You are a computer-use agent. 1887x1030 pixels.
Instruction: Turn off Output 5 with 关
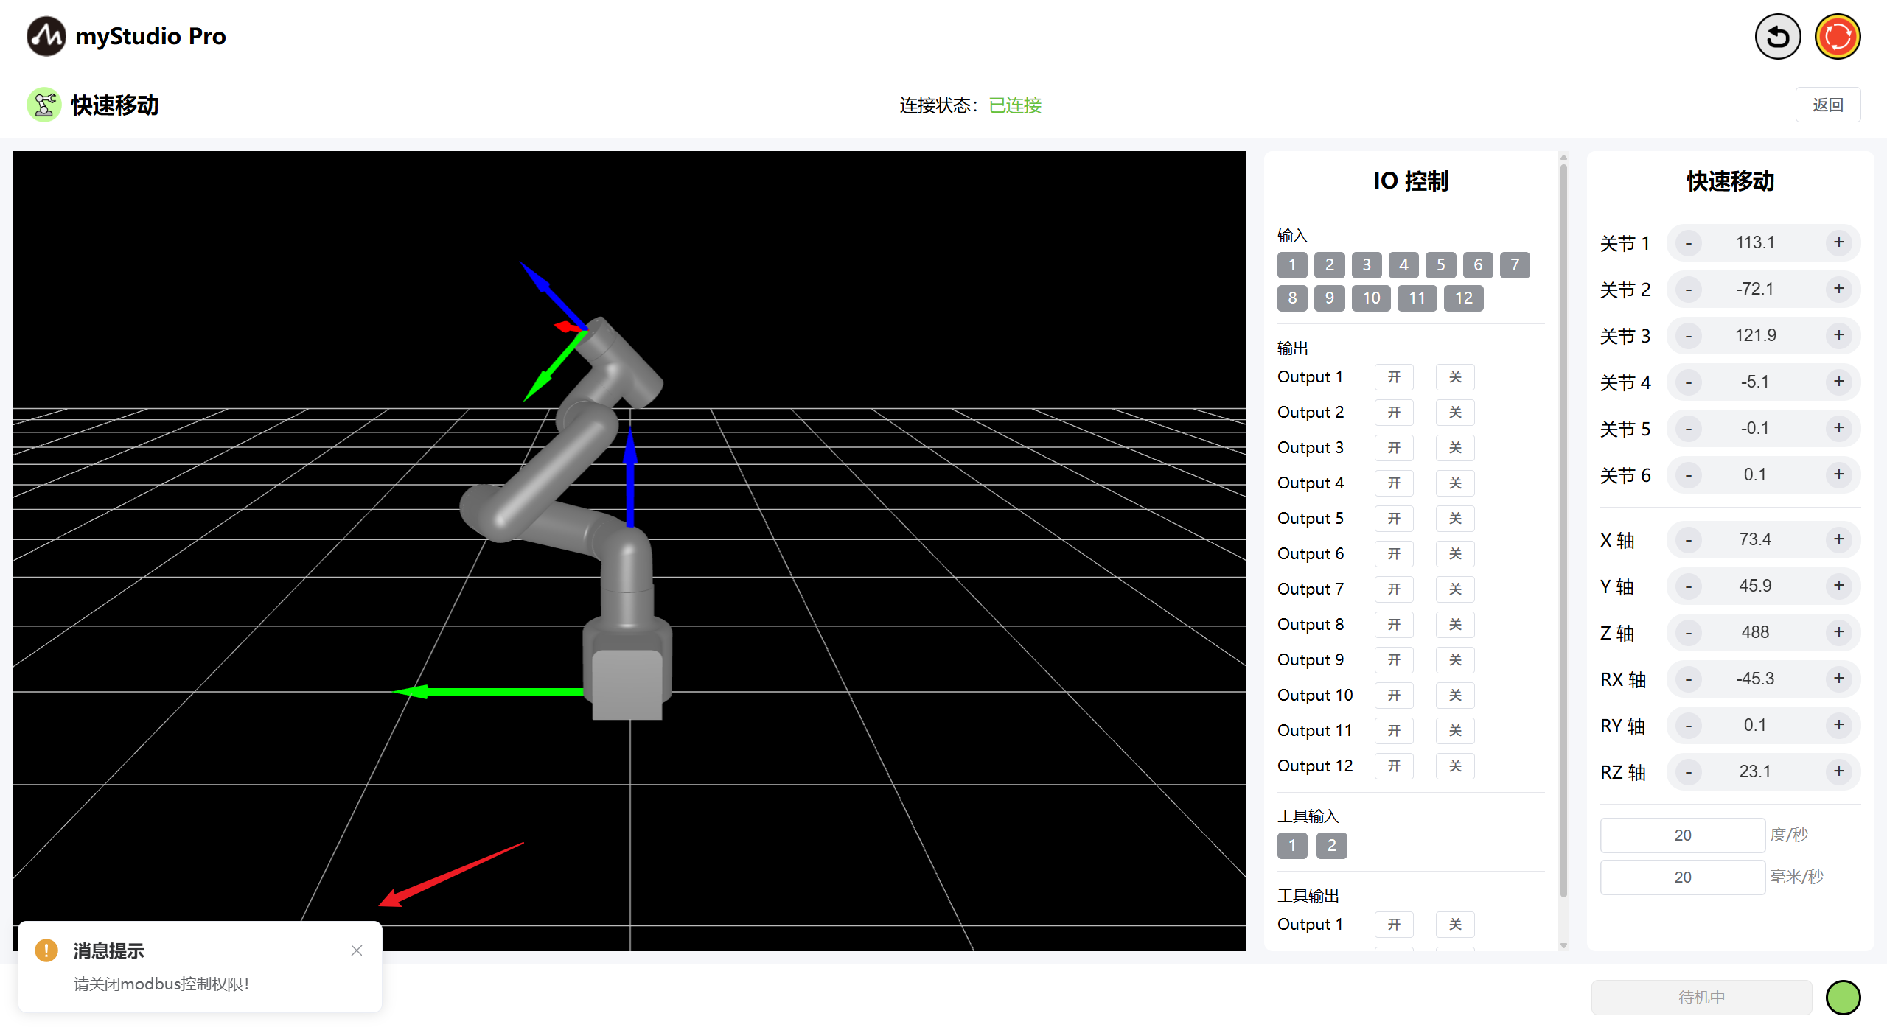point(1455,519)
